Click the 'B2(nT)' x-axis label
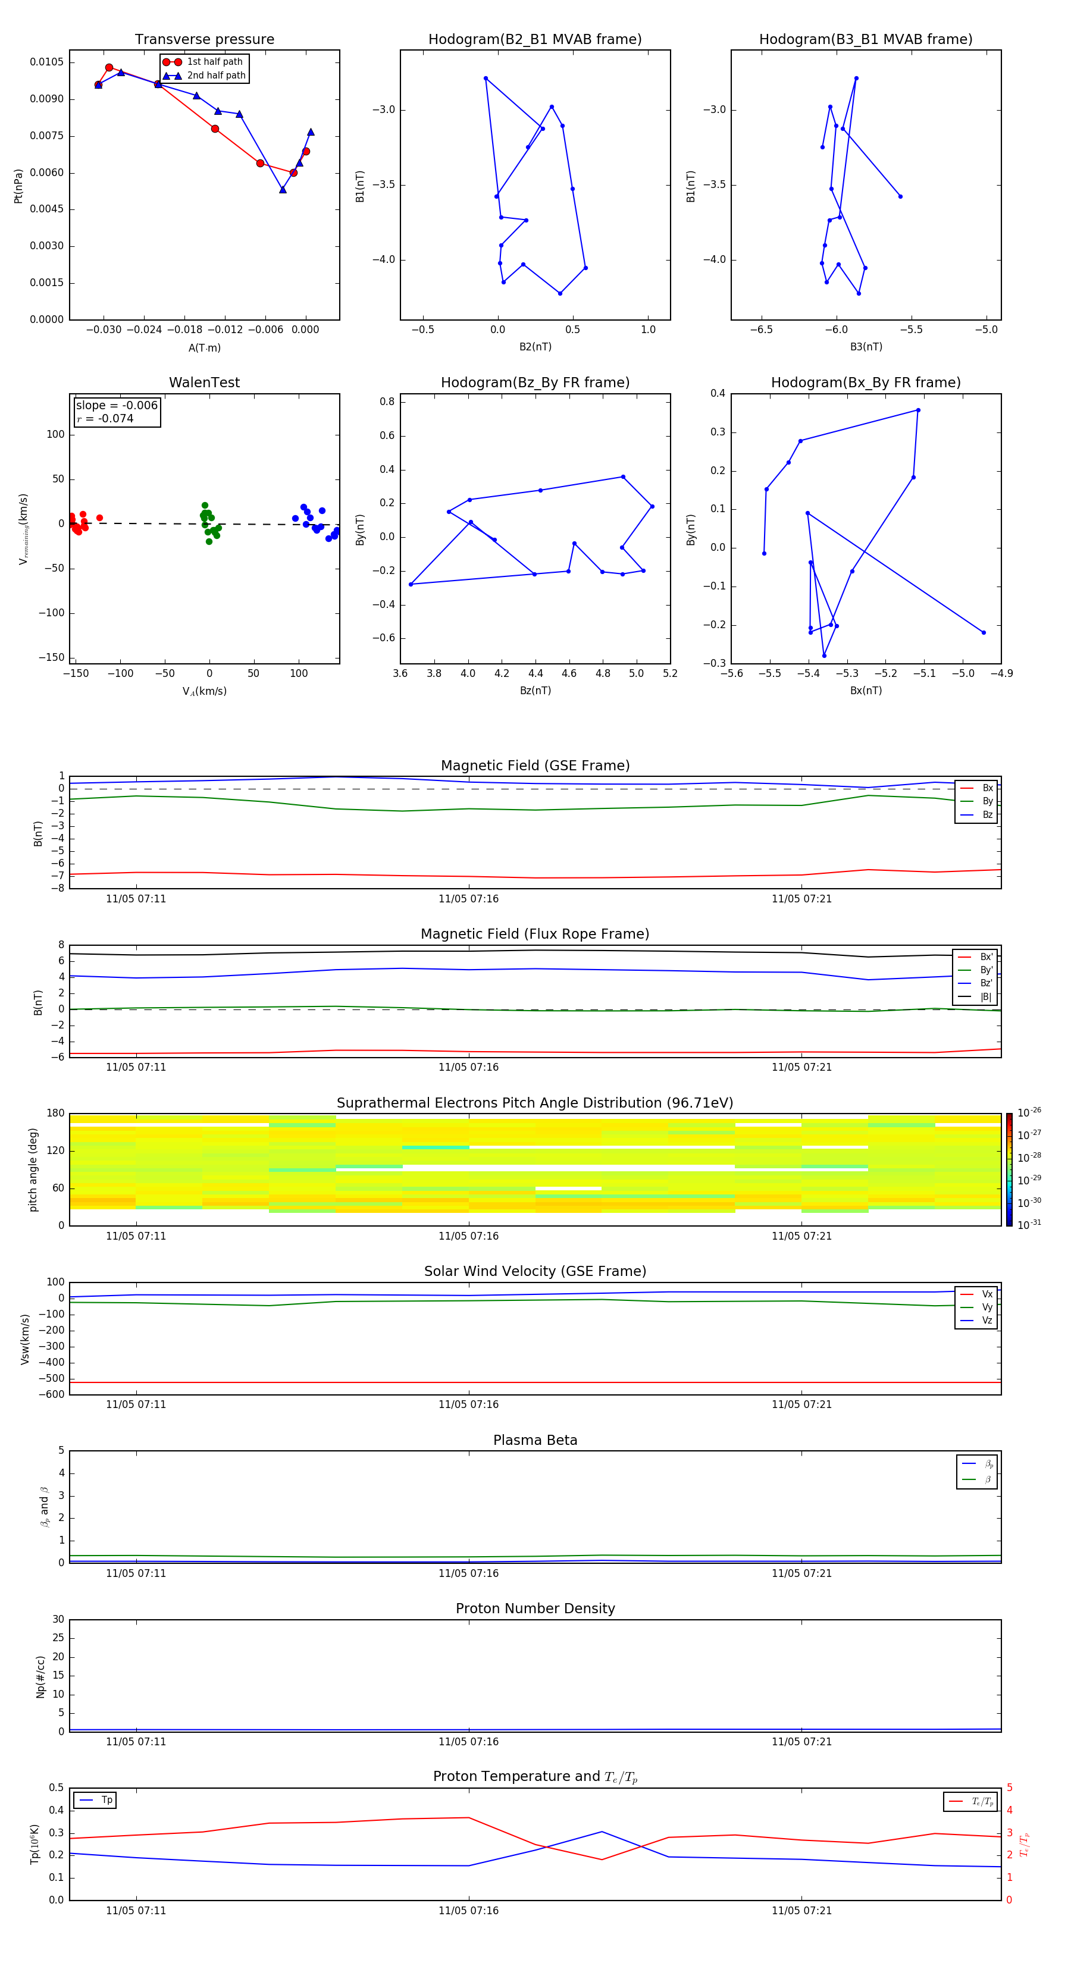Screen dimensions: 1071x1963 [x=535, y=347]
